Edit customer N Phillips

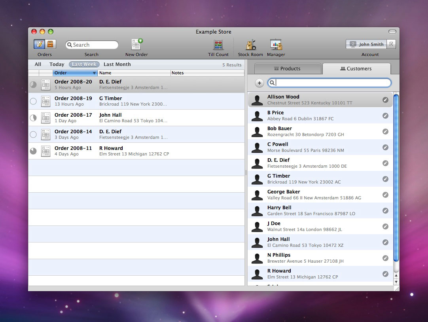(385, 258)
